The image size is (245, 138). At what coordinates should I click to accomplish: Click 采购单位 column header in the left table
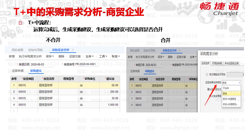click(x=89, y=79)
